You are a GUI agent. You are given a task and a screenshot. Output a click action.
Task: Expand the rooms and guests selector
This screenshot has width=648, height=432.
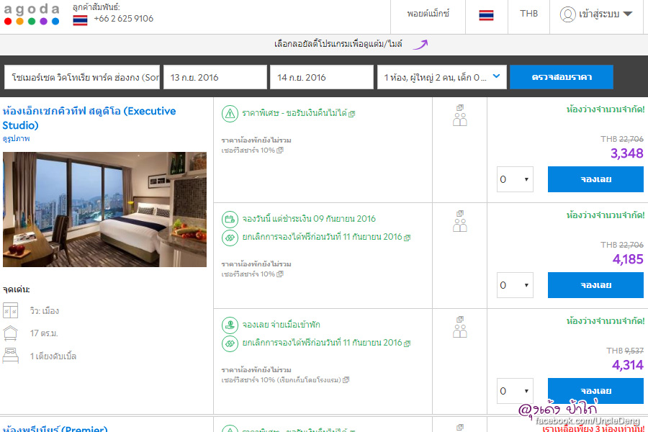[442, 77]
